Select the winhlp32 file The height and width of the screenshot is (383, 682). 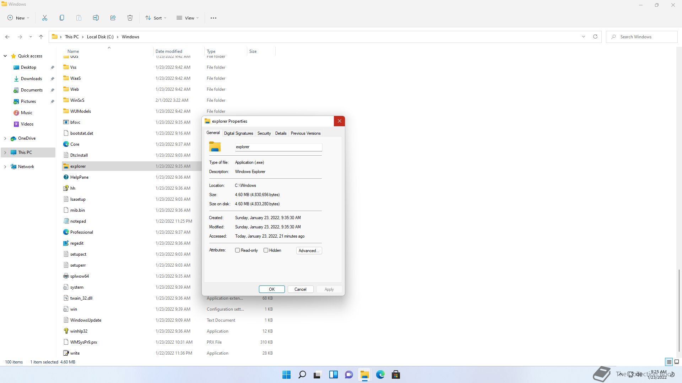(x=79, y=331)
